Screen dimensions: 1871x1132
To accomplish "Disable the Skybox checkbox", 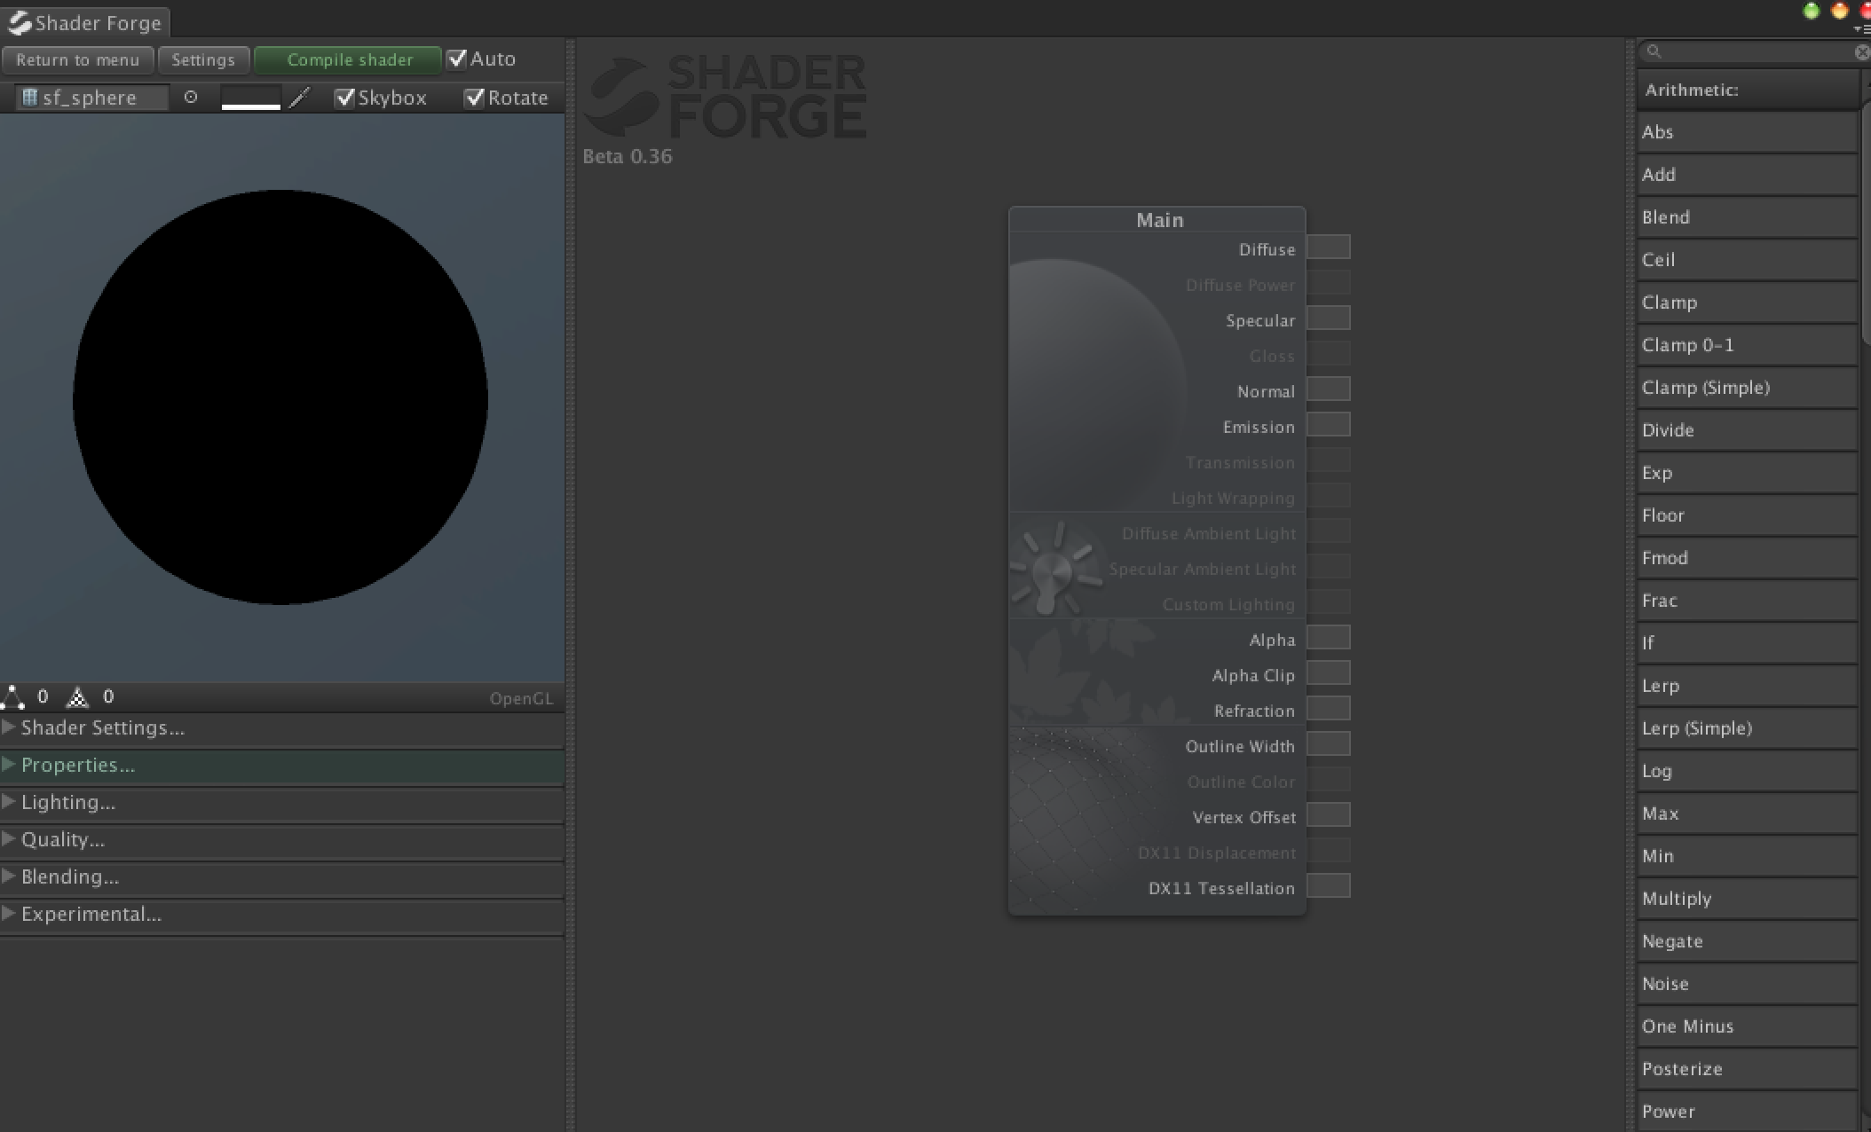I will click(x=344, y=98).
